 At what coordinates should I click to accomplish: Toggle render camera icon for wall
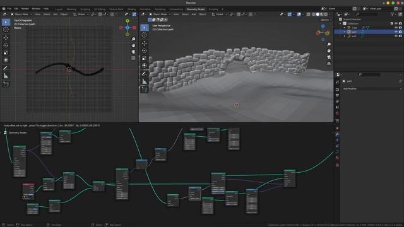click(400, 36)
